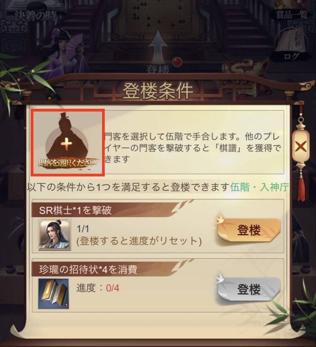Screen dimensions: 316x347
Task: Select a retainer via the silhouette plus slot
Action: click(x=67, y=142)
